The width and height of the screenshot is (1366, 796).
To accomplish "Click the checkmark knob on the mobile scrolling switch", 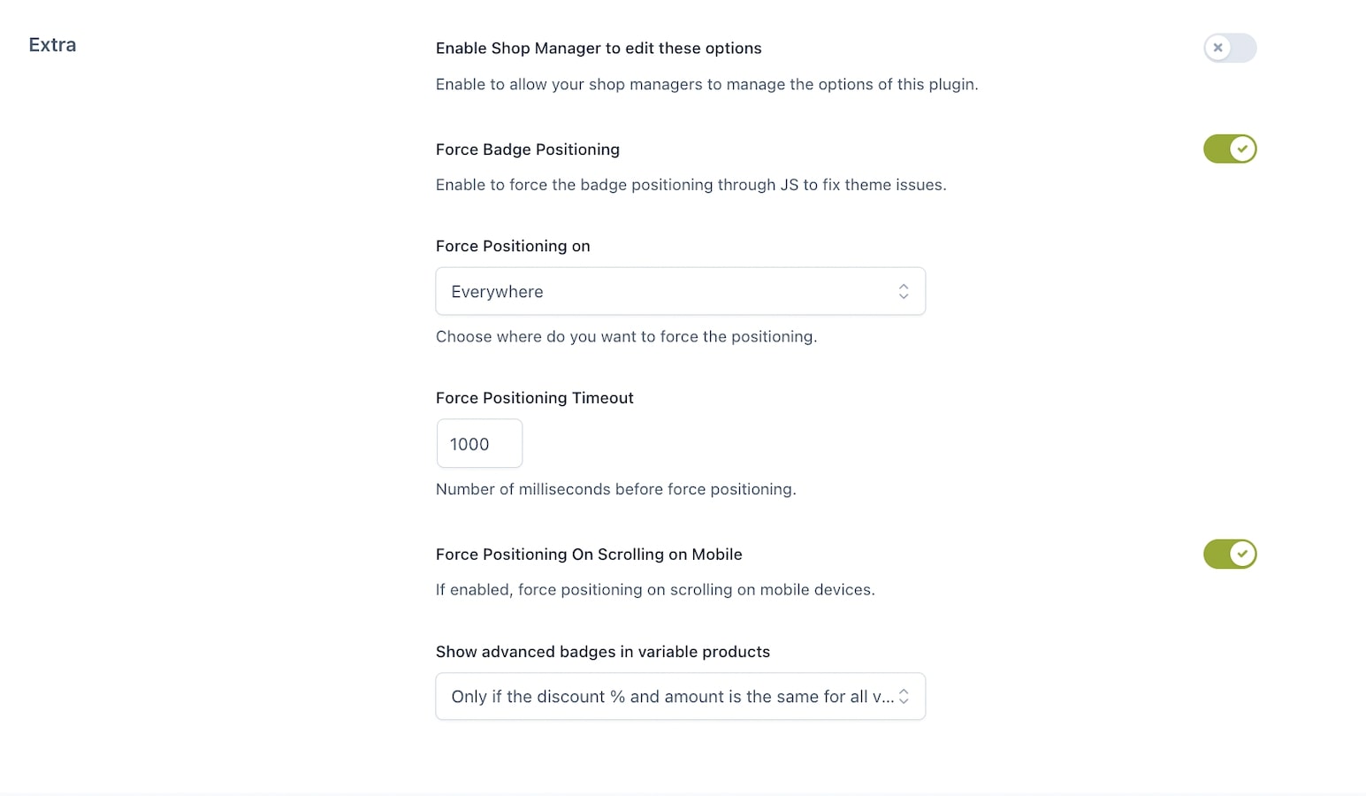I will pyautogui.click(x=1242, y=554).
